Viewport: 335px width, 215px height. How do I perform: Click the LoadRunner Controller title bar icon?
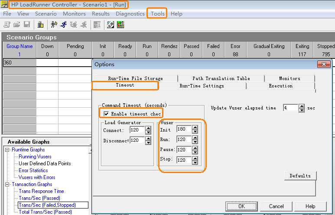pos(4,4)
